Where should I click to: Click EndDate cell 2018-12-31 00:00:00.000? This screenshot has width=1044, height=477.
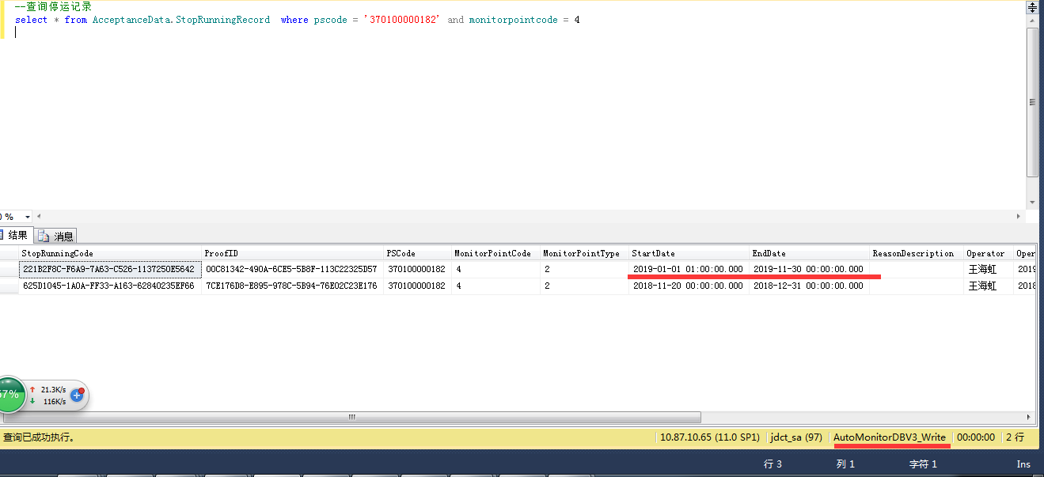[809, 286]
